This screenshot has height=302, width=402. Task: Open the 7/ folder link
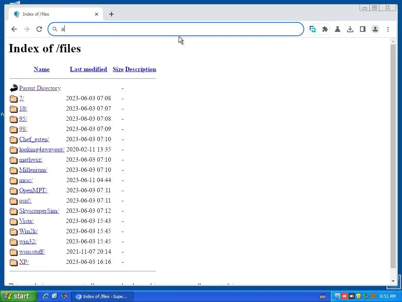pos(22,98)
